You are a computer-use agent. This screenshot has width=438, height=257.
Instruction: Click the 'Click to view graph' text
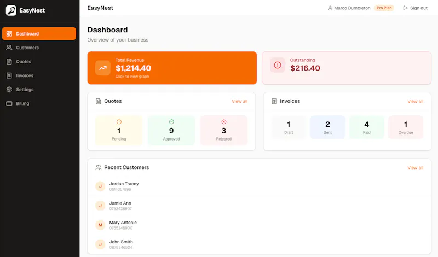click(x=132, y=77)
